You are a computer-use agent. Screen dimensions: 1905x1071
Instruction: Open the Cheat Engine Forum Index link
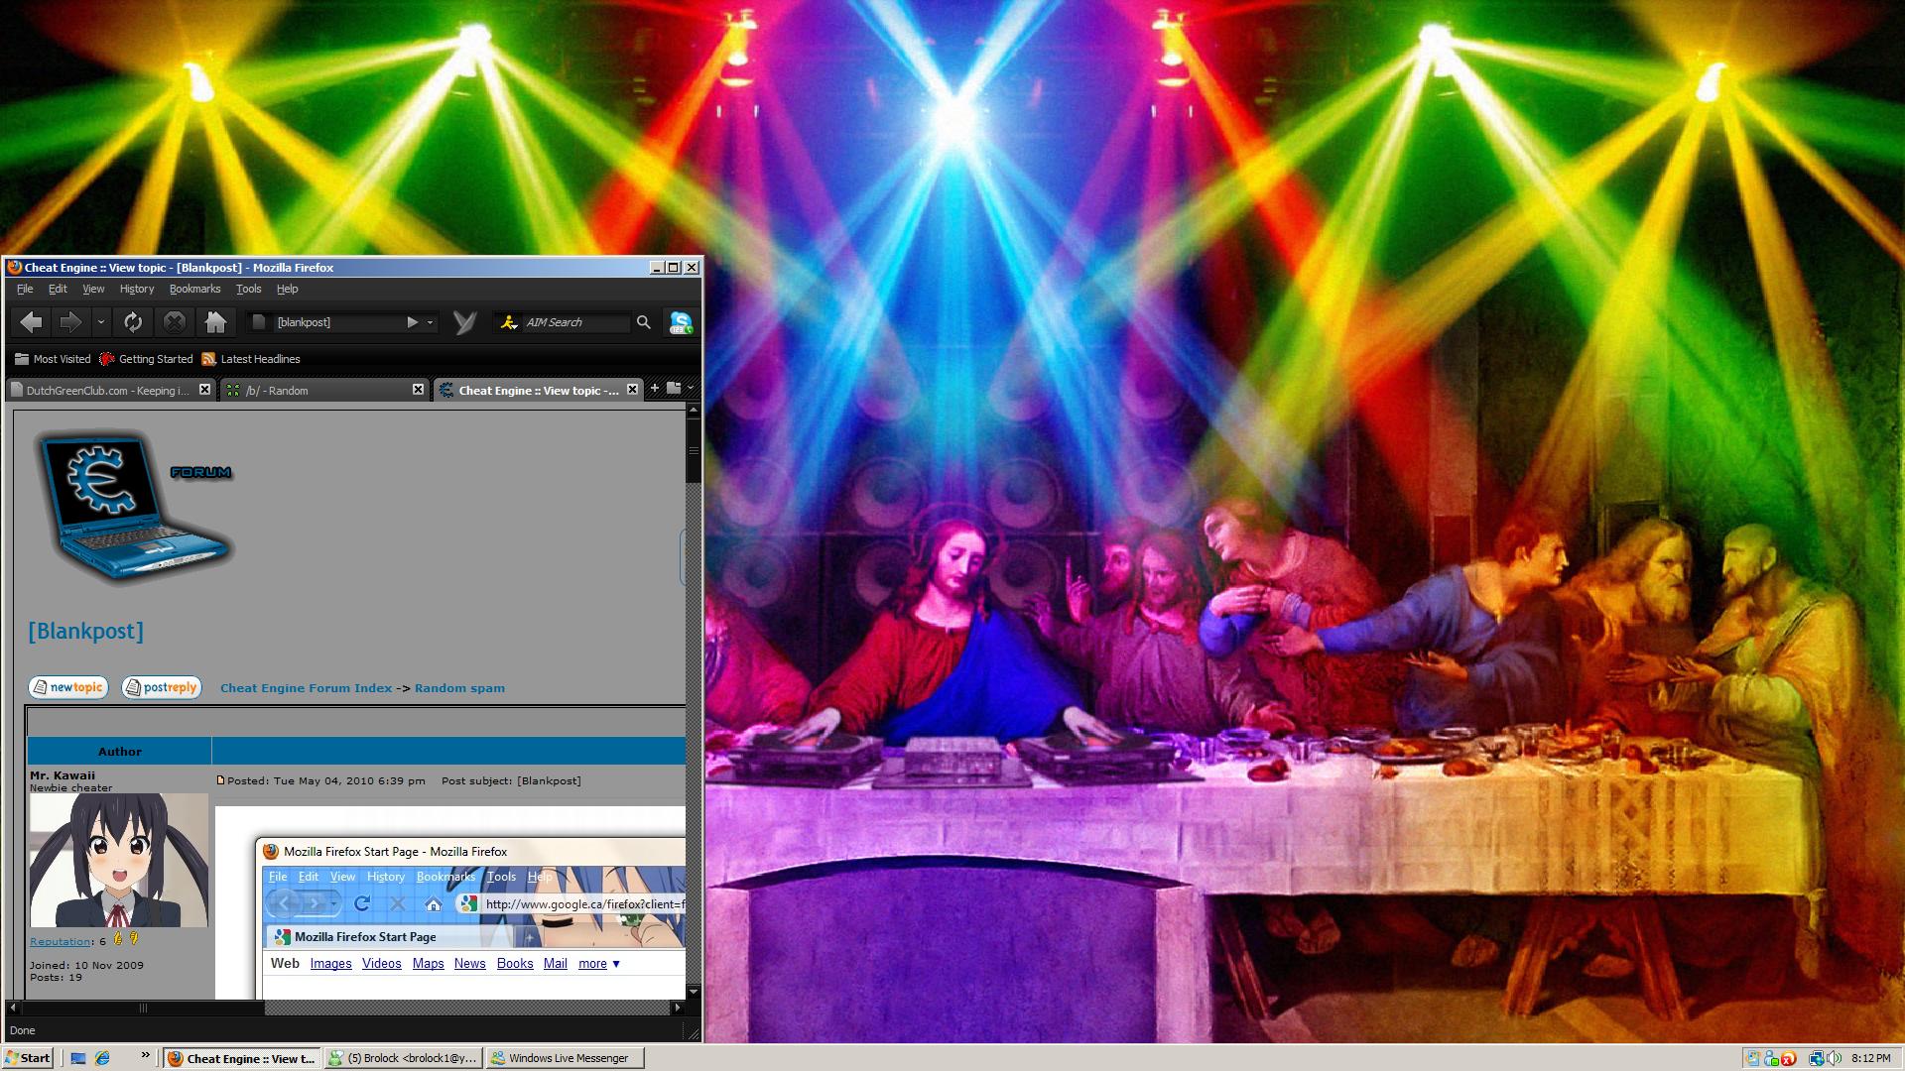(306, 688)
